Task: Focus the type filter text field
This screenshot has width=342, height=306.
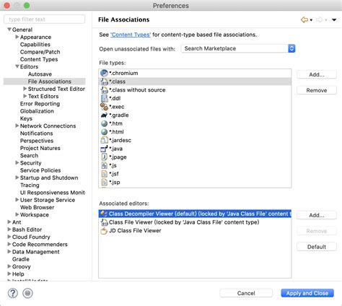Action: (x=45, y=19)
